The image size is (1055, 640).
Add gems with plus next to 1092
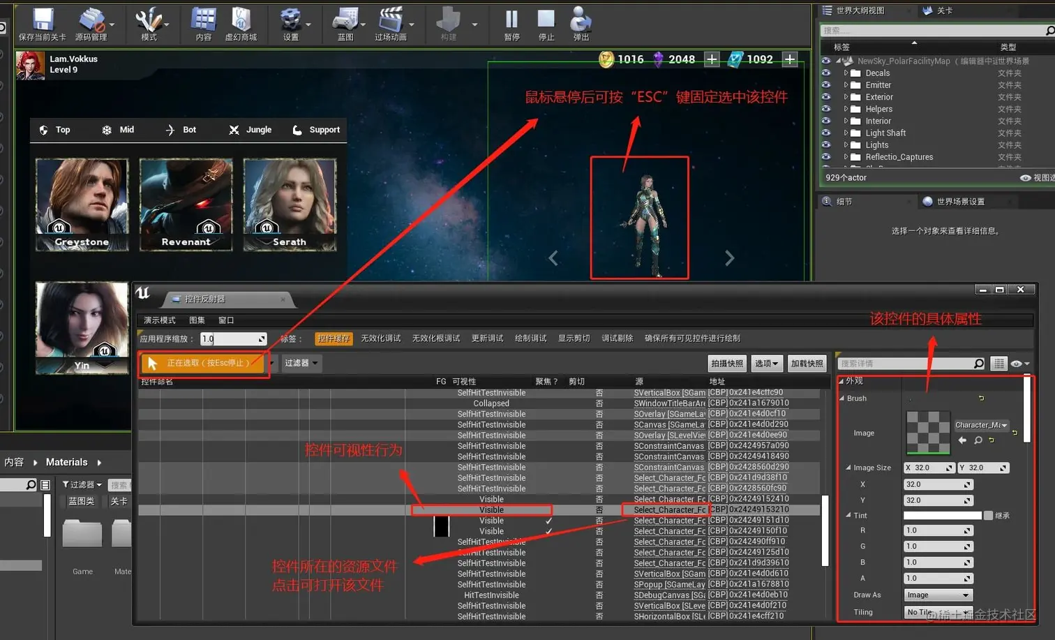(790, 59)
